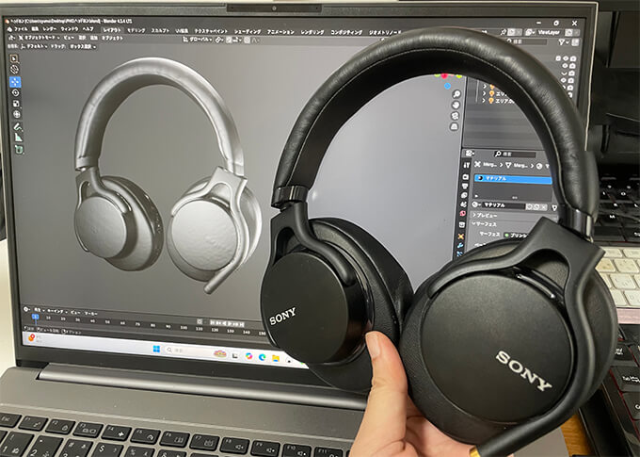Select the Move tool in left toolbar
The height and width of the screenshot is (457, 640).
point(15,83)
